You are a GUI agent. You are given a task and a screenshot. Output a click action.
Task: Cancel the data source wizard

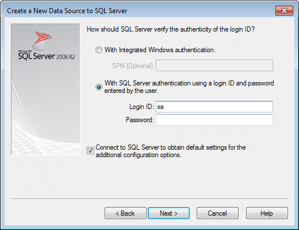[x=217, y=213]
